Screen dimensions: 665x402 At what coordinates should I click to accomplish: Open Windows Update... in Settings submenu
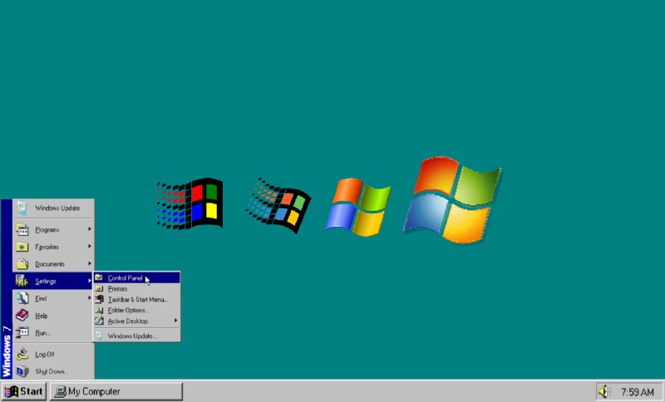[x=137, y=336]
